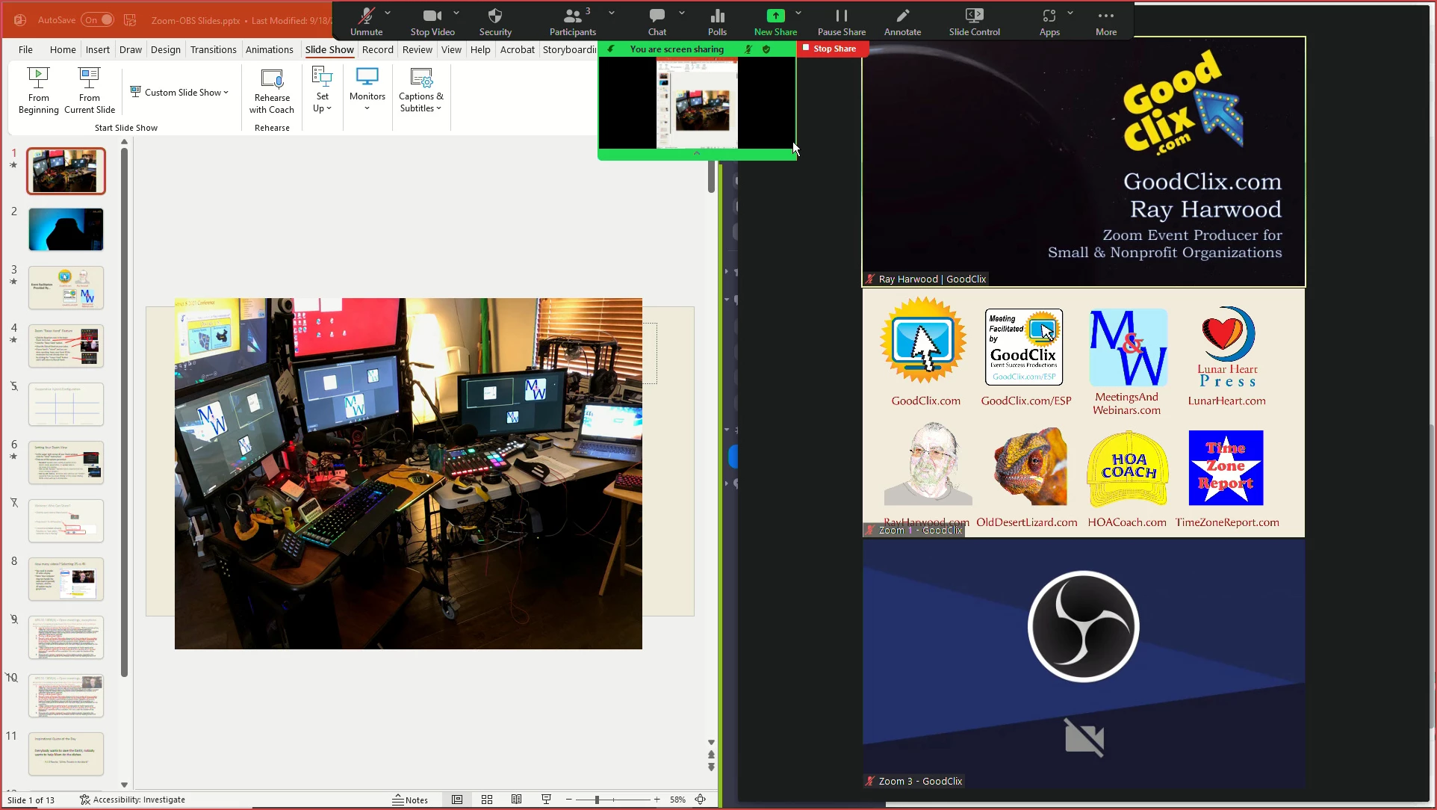Image resolution: width=1437 pixels, height=810 pixels.
Task: Click the Annotate pencil icon
Action: click(902, 16)
